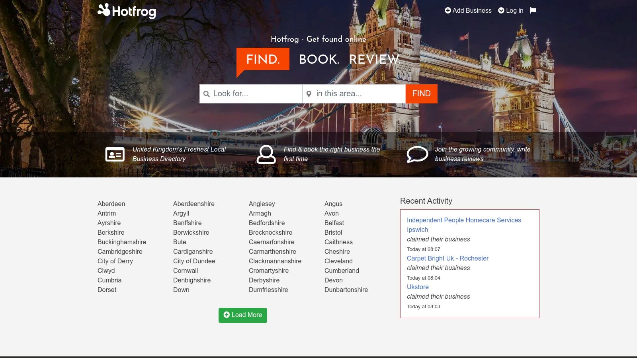Open the Log in link
This screenshot has height=358, width=637.
pos(511,11)
